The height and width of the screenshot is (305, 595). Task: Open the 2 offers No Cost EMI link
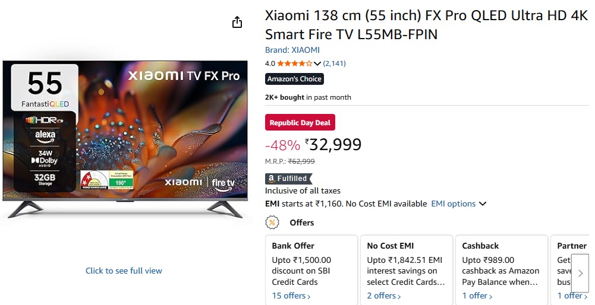(384, 296)
